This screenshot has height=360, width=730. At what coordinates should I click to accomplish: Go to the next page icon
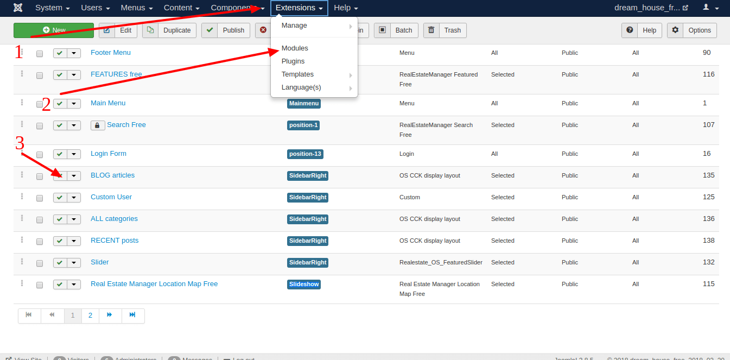click(x=110, y=315)
